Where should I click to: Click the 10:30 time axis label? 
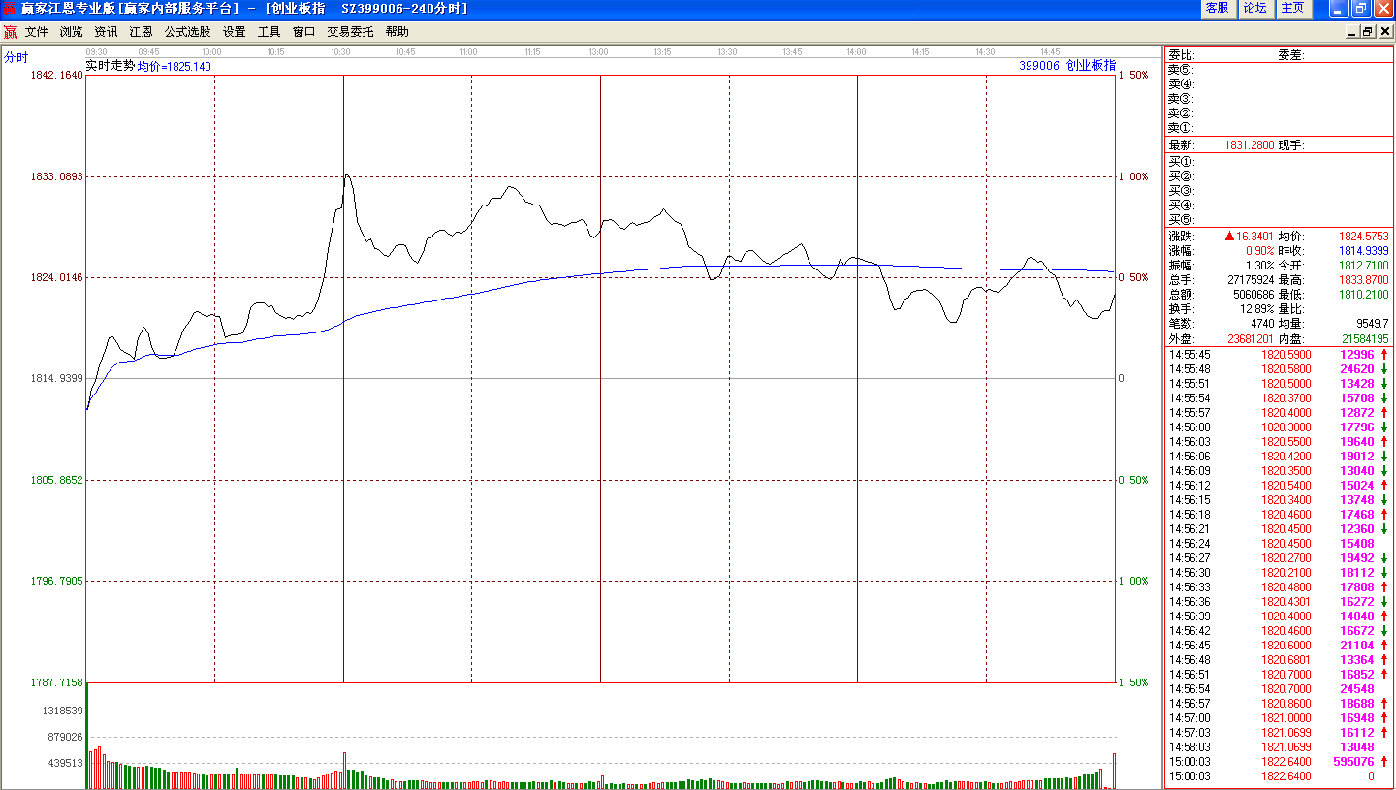pyautogui.click(x=340, y=52)
